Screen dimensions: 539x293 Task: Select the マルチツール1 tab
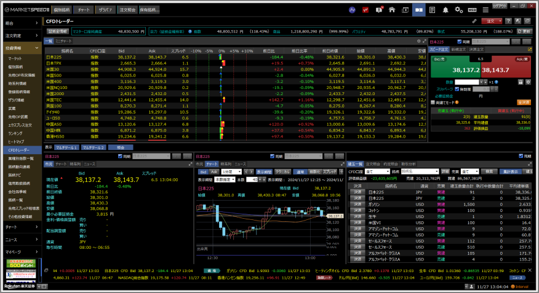point(66,147)
